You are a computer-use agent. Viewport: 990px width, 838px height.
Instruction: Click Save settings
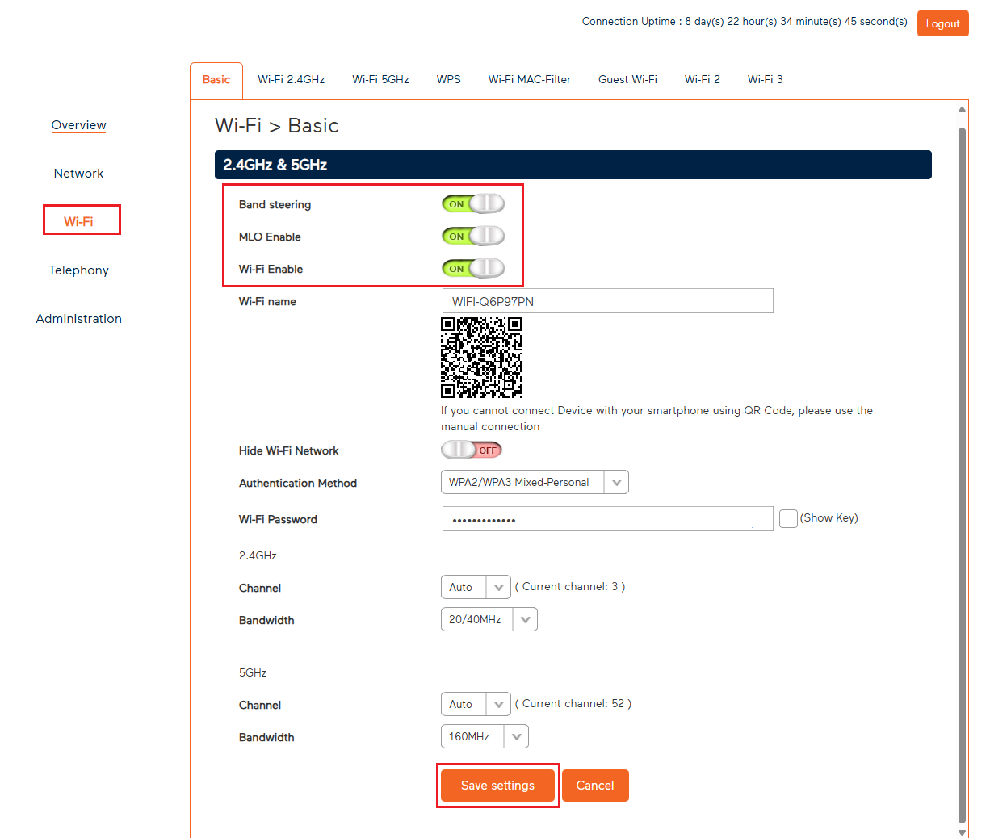(497, 785)
